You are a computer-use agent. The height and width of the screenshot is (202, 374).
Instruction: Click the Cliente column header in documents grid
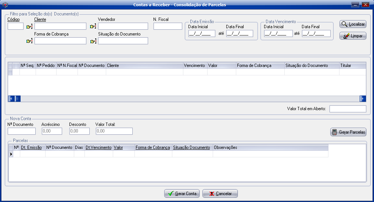(x=144, y=66)
